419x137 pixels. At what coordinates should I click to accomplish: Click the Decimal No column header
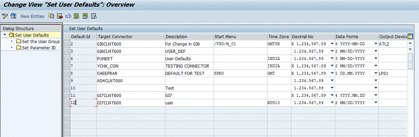pyautogui.click(x=313, y=37)
